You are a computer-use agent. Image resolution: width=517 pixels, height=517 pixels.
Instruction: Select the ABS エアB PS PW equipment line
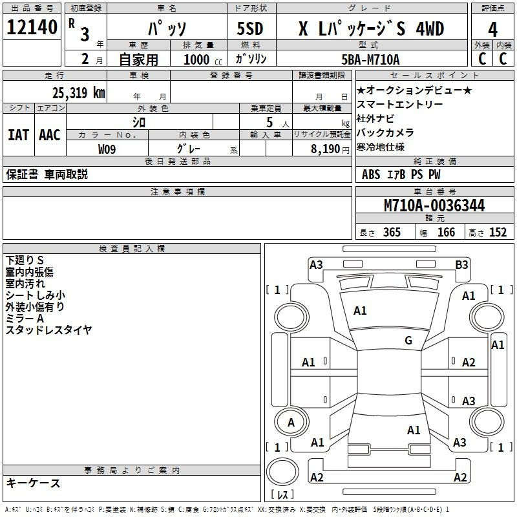pyautogui.click(x=403, y=174)
